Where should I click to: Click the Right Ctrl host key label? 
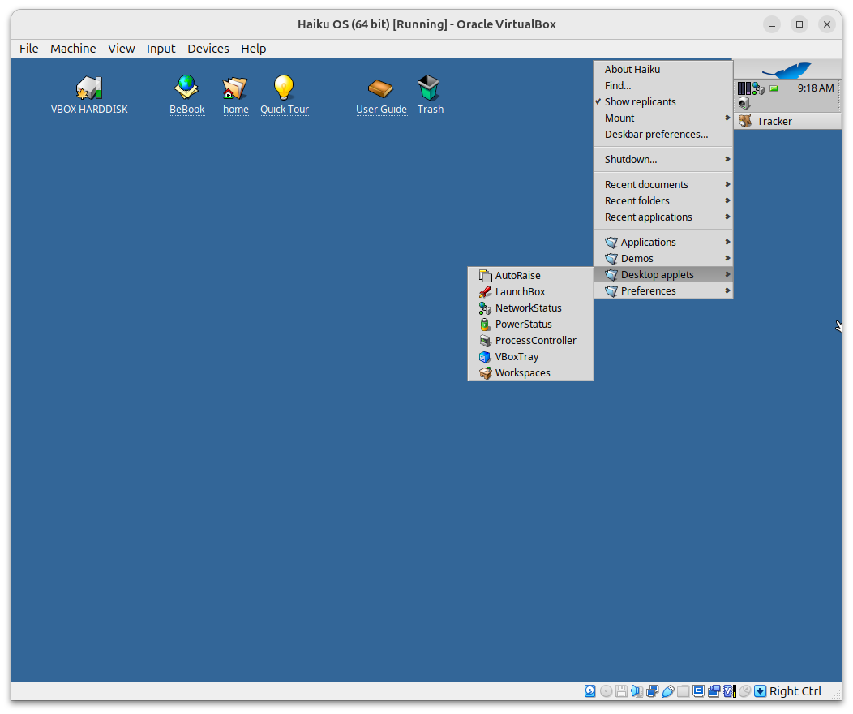point(795,691)
